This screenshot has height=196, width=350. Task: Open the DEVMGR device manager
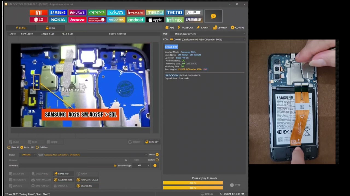coord(220,27)
